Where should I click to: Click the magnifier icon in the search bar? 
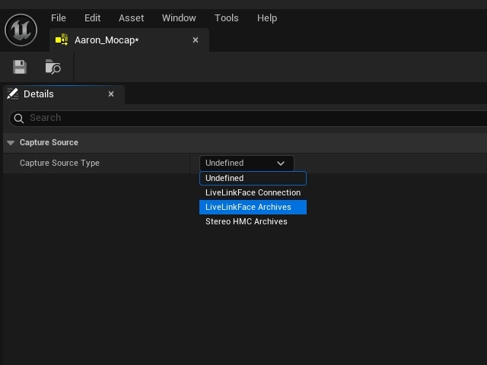[19, 119]
